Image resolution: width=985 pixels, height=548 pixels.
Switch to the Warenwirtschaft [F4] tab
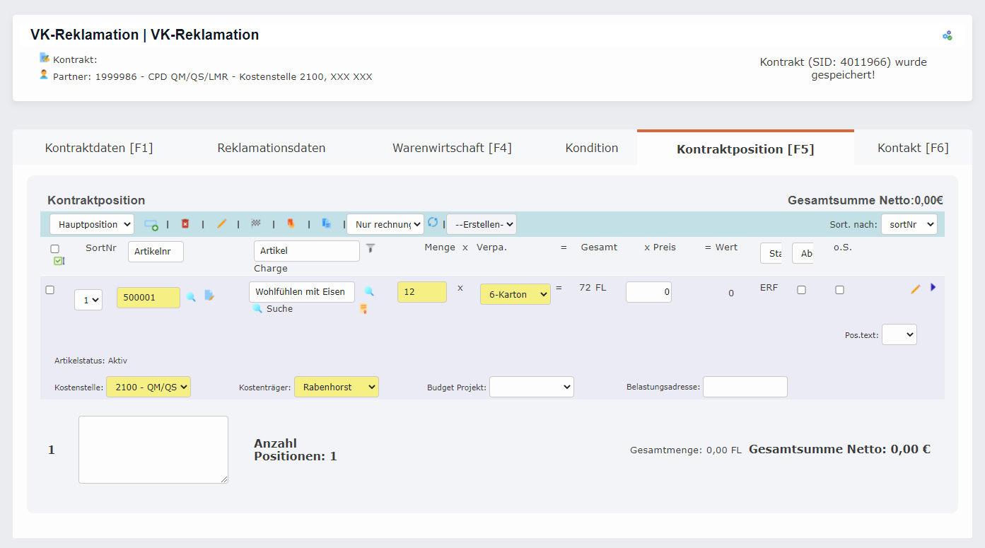point(452,147)
